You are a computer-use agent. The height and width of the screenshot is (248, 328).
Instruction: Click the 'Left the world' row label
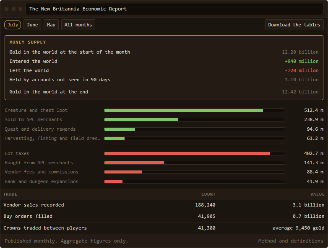(29, 70)
